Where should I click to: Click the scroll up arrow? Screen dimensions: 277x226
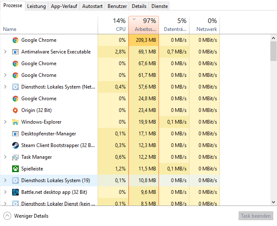tap(273, 38)
